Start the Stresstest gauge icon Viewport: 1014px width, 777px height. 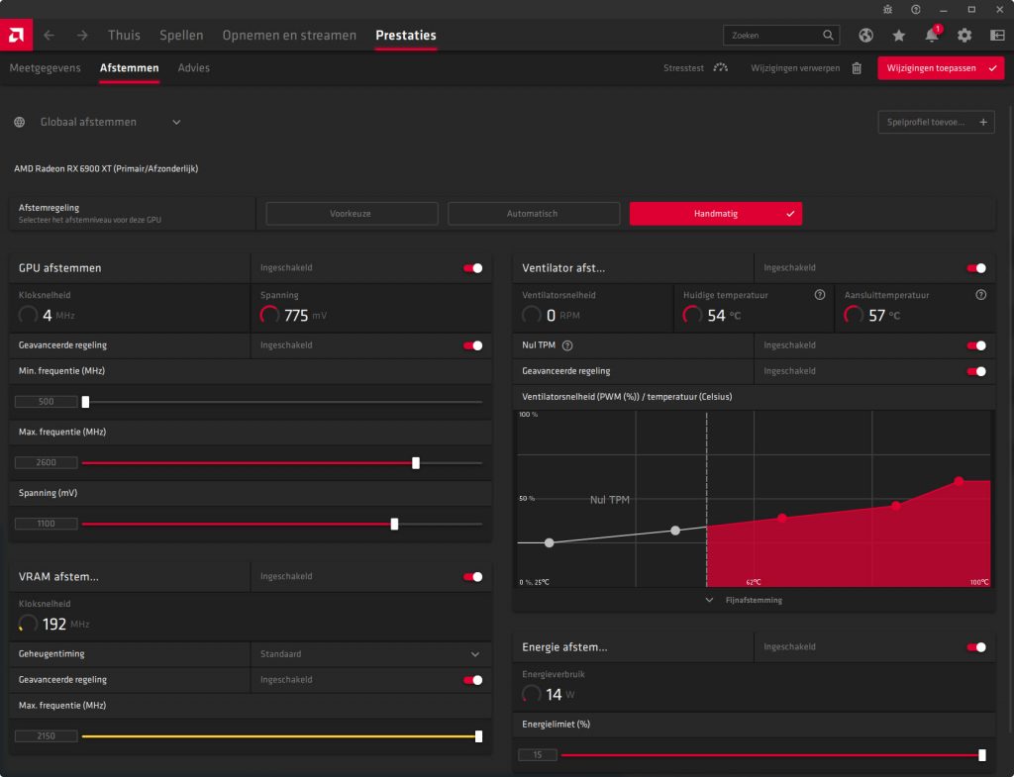(x=720, y=68)
